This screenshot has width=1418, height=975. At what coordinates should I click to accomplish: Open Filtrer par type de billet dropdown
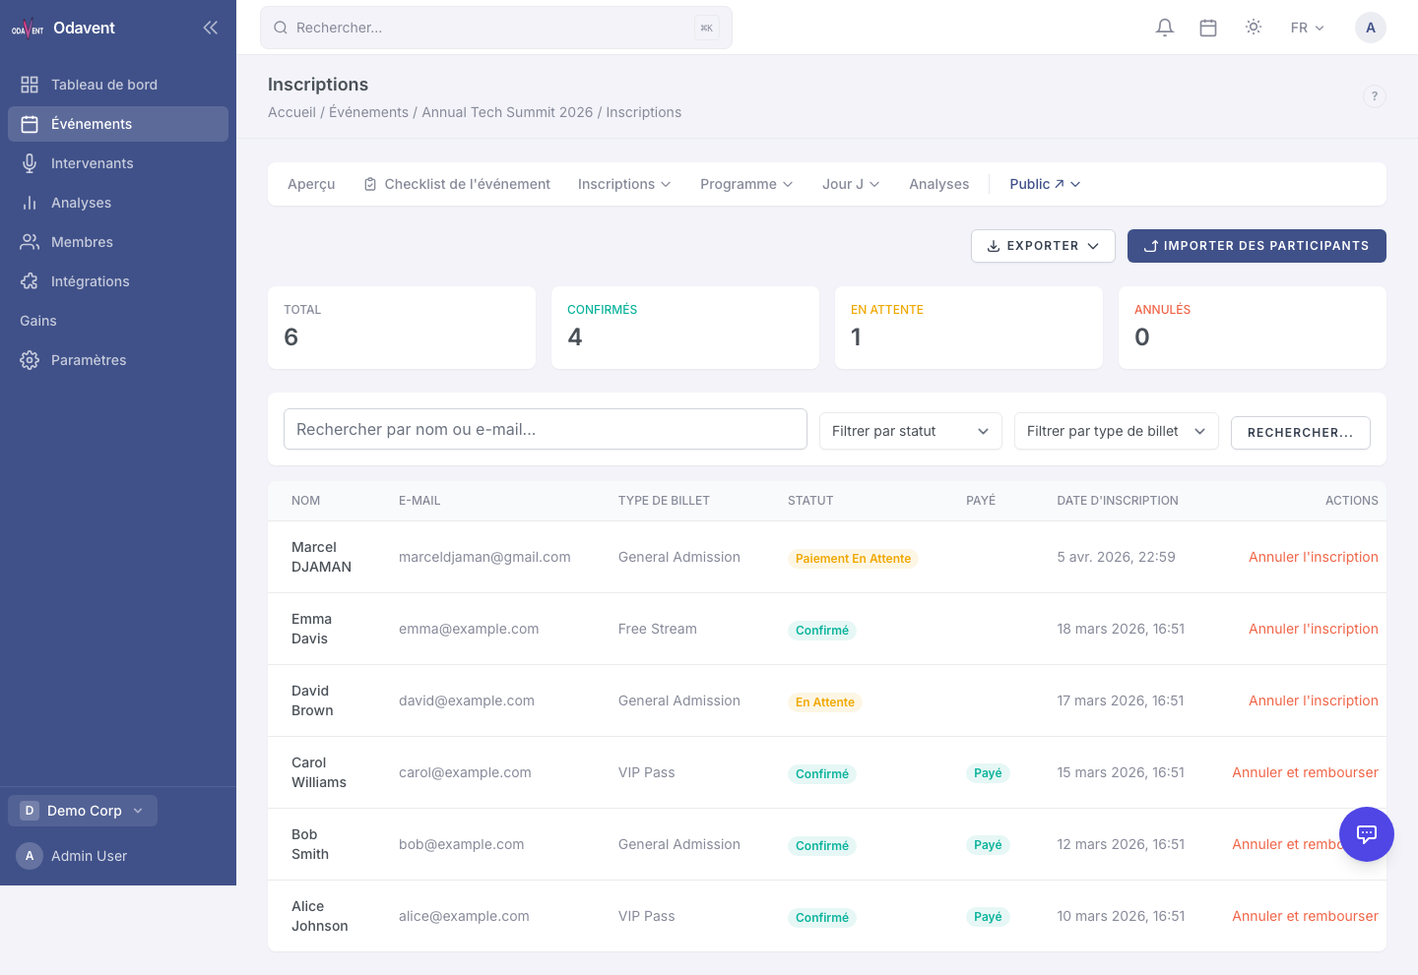click(1117, 431)
